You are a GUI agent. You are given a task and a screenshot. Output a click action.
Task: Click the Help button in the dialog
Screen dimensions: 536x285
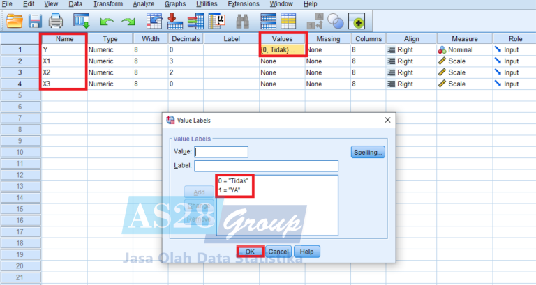point(306,251)
